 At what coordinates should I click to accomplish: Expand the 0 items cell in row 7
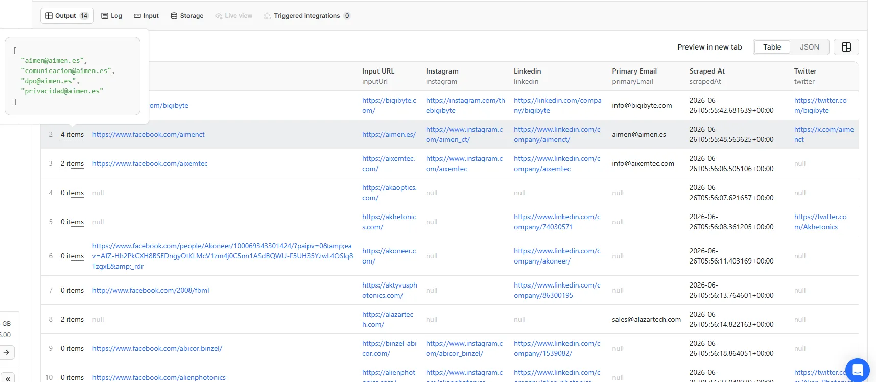pyautogui.click(x=72, y=290)
